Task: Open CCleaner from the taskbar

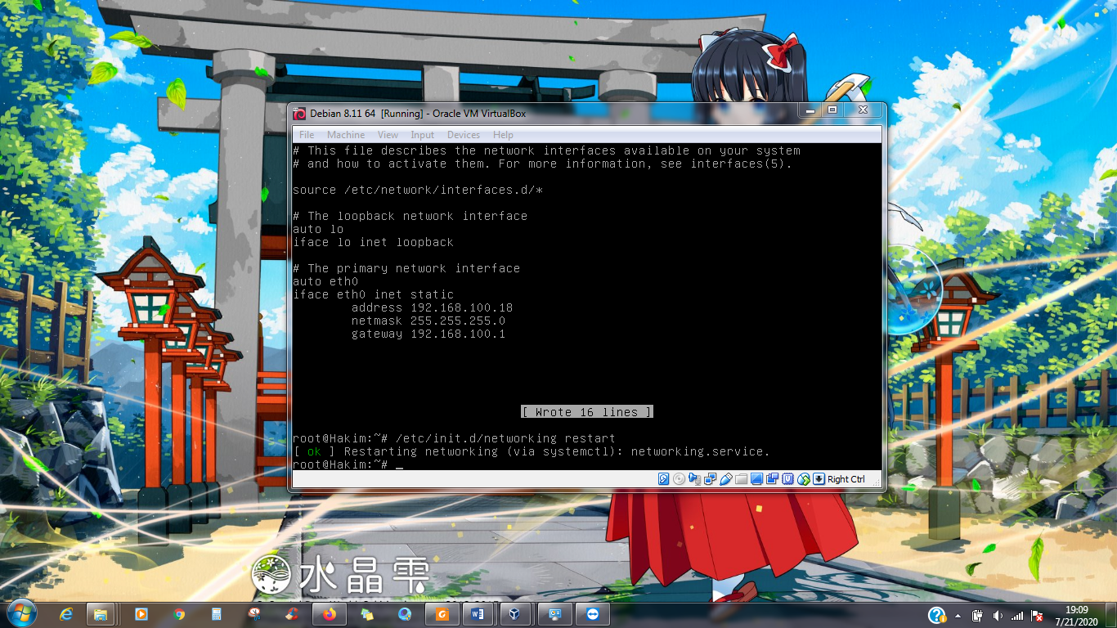Action: [292, 614]
